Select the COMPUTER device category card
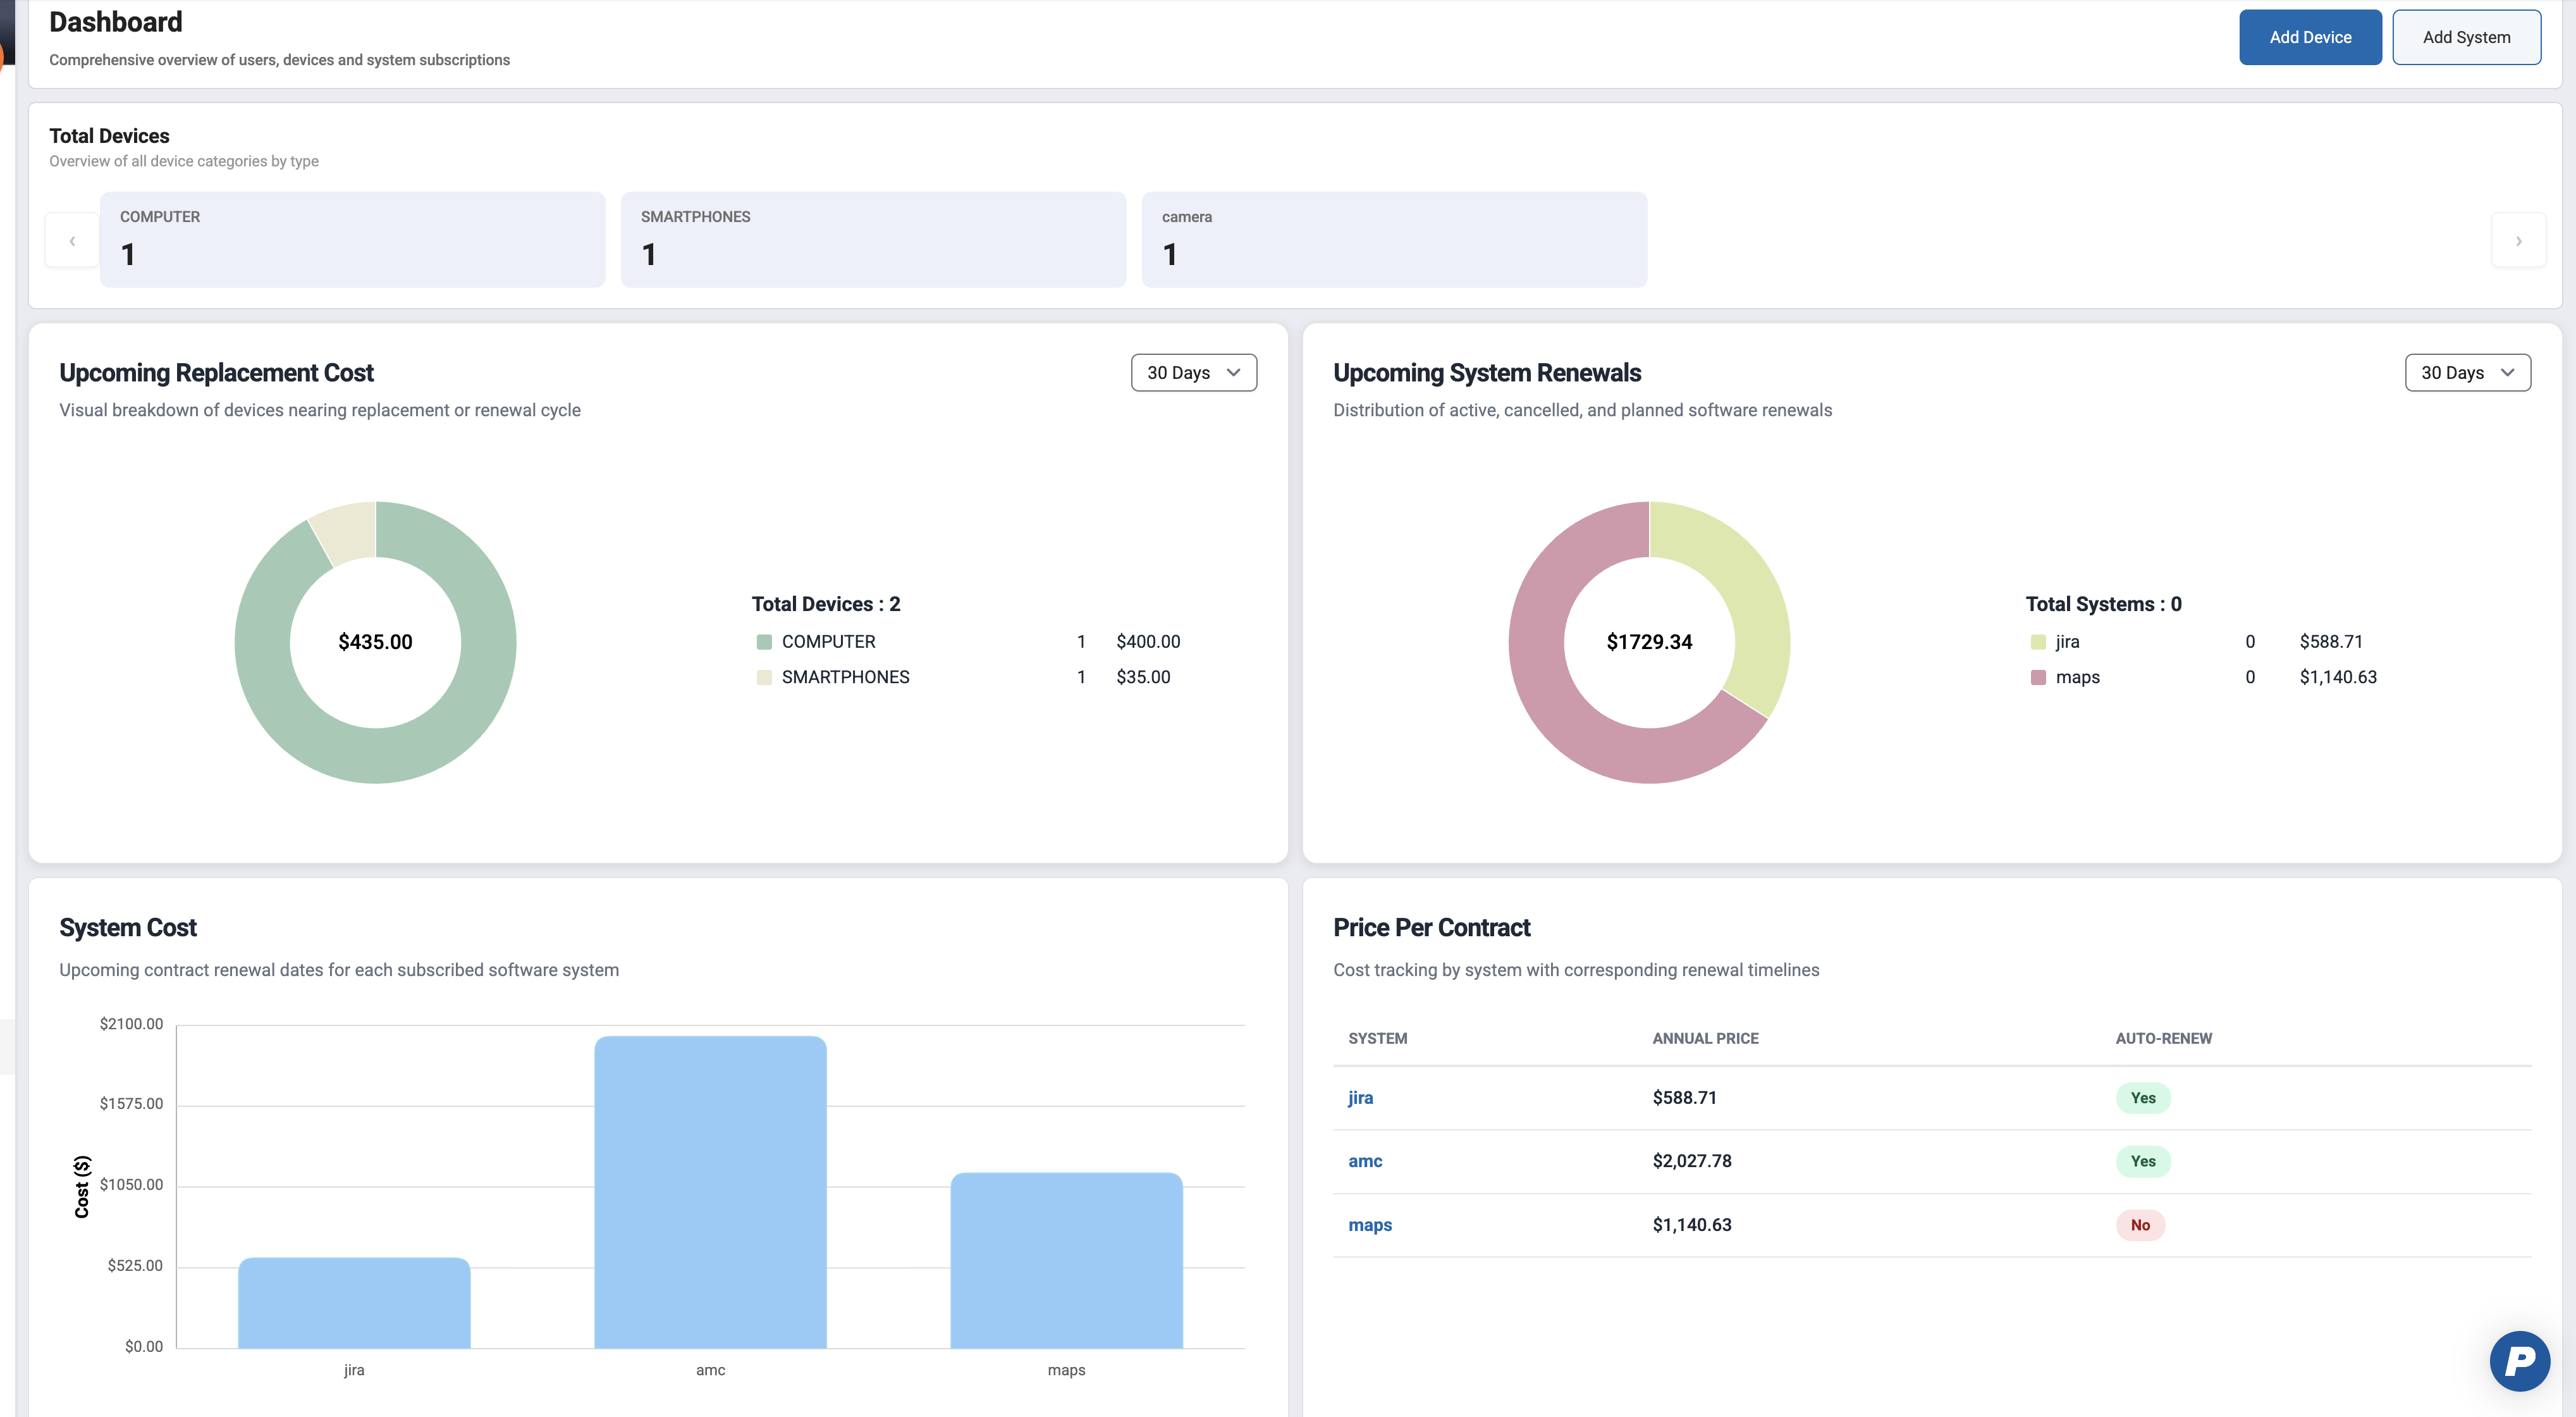Image resolution: width=2576 pixels, height=1417 pixels. [352, 240]
